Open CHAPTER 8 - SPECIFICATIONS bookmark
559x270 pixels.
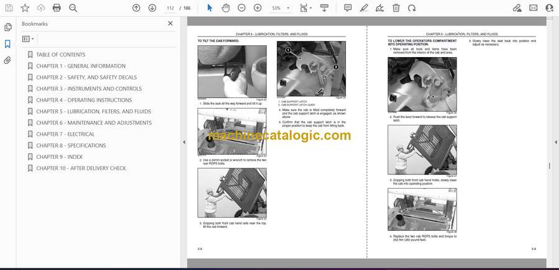[x=71, y=145]
